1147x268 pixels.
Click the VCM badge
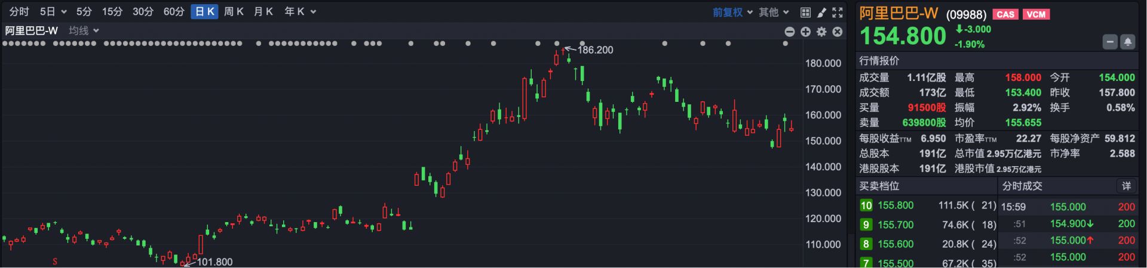point(1036,14)
